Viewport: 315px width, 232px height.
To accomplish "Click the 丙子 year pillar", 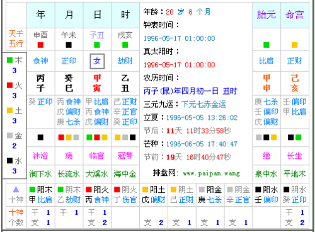I will pyautogui.click(x=40, y=83).
